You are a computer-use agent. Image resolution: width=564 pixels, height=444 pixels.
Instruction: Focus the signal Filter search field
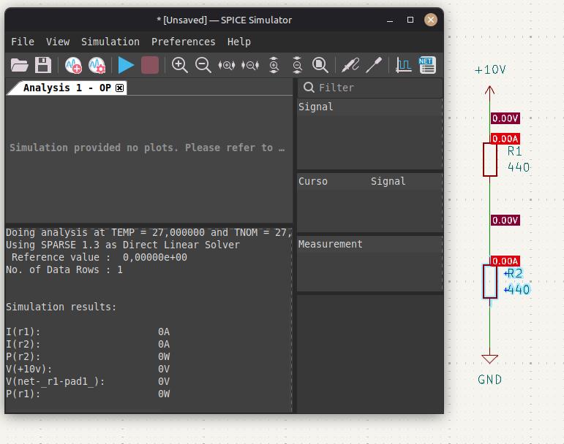pyautogui.click(x=369, y=88)
